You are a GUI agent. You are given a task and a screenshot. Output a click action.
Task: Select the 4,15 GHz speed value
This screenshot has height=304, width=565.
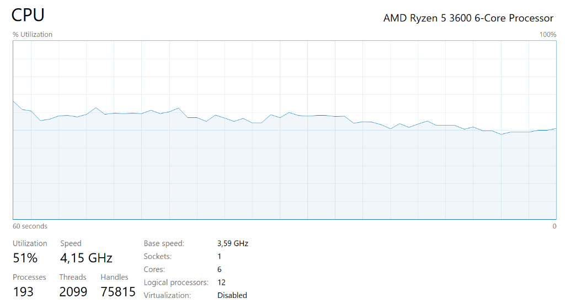[86, 258]
